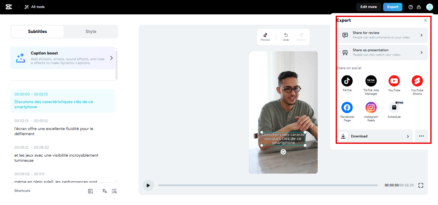
Task: Open TikTok Ads Manager sharing option
Action: click(x=371, y=81)
